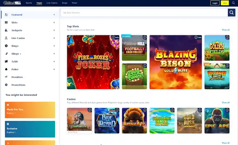The image size is (238, 145).
Task: Click the Providers sidebar icon
Action: [x=6, y=77]
